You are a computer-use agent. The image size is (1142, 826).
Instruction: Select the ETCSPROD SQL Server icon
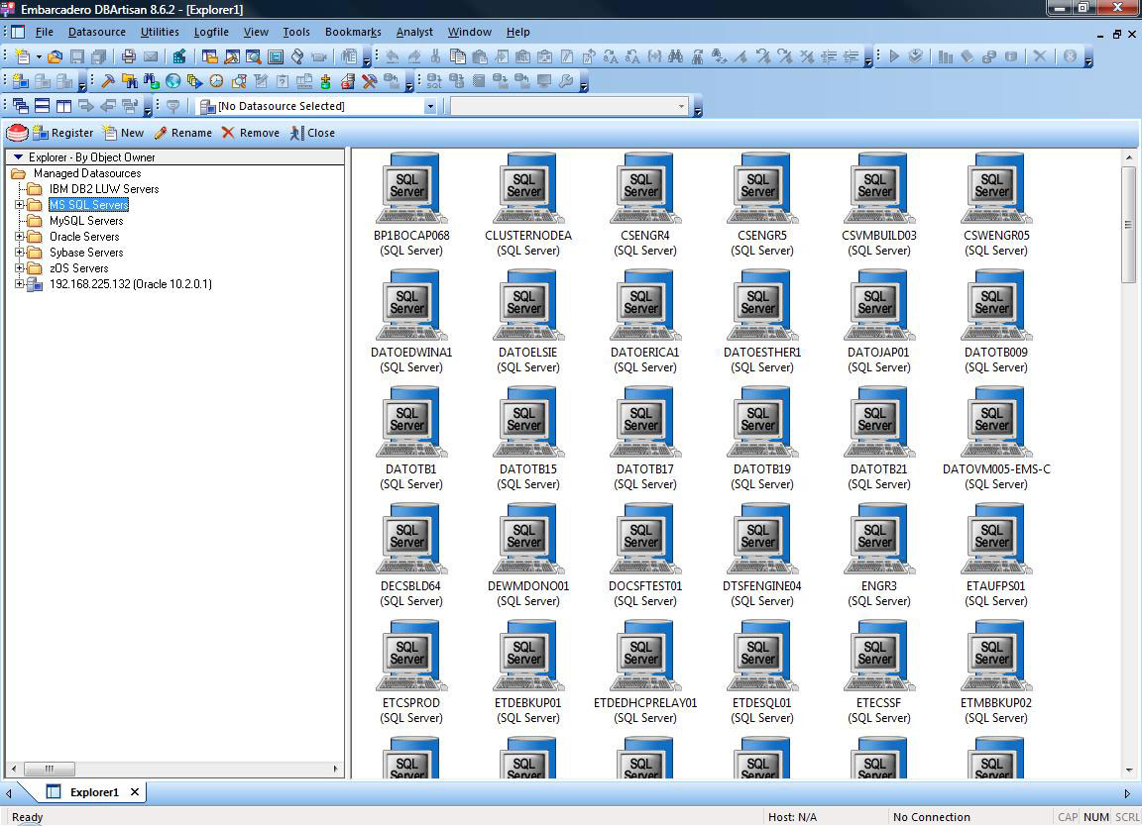coord(410,671)
